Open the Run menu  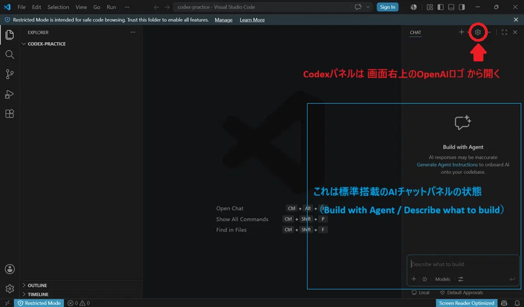[x=112, y=7]
